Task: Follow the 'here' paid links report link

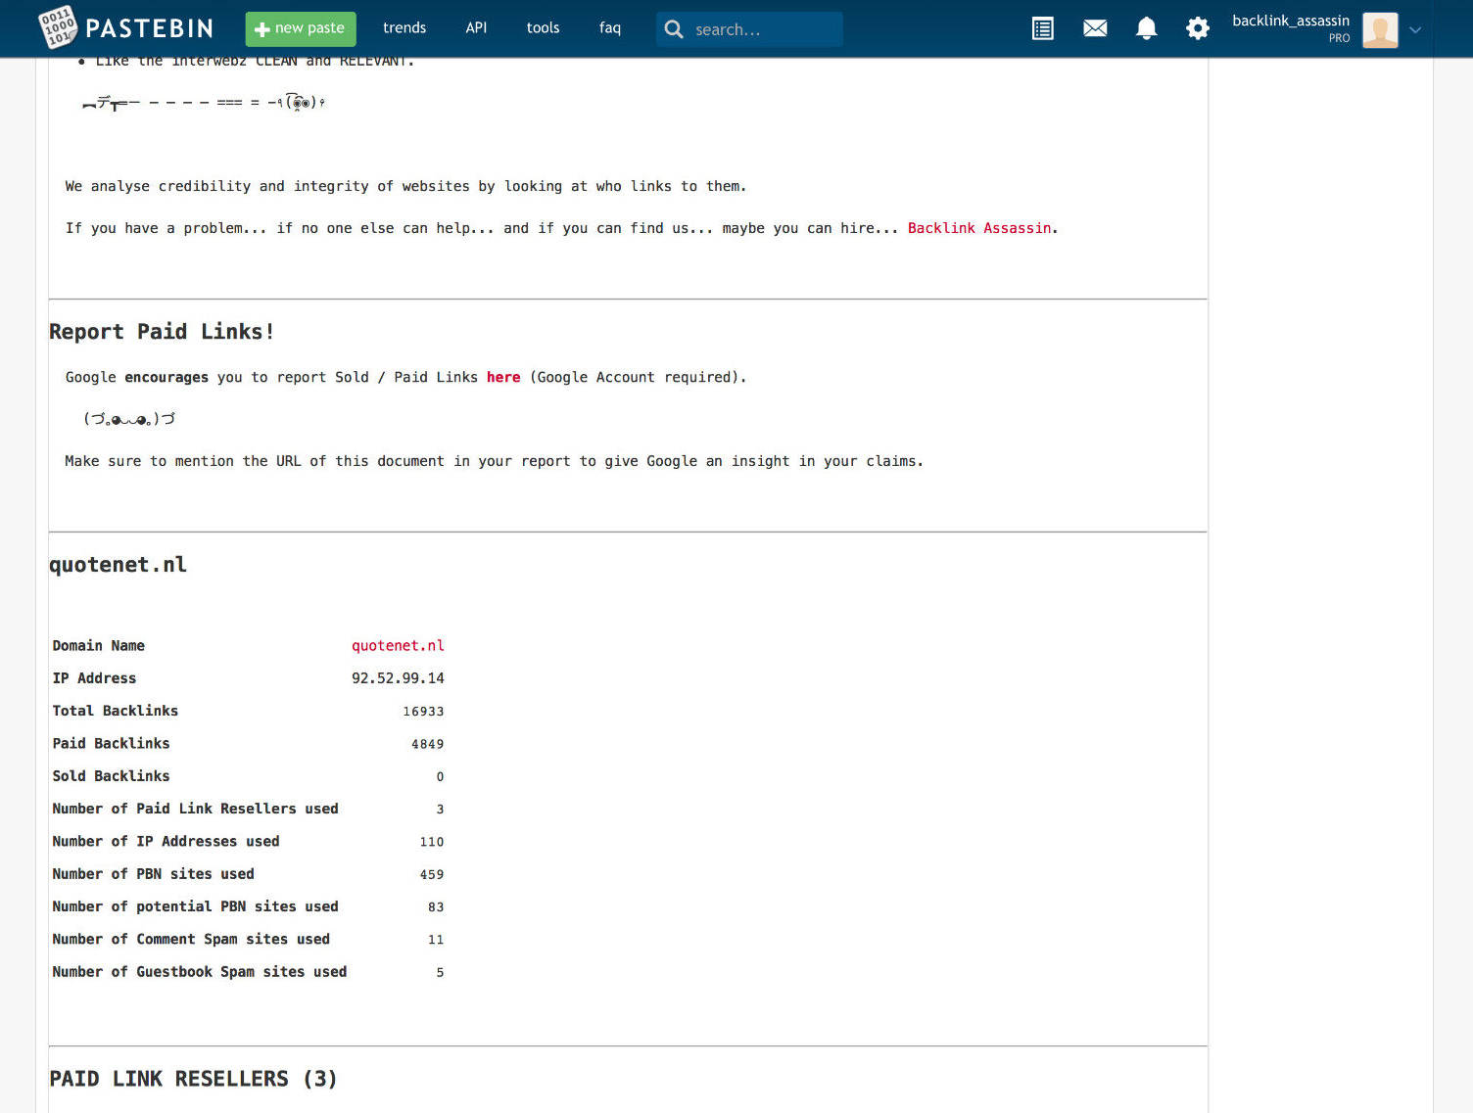Action: tap(503, 377)
